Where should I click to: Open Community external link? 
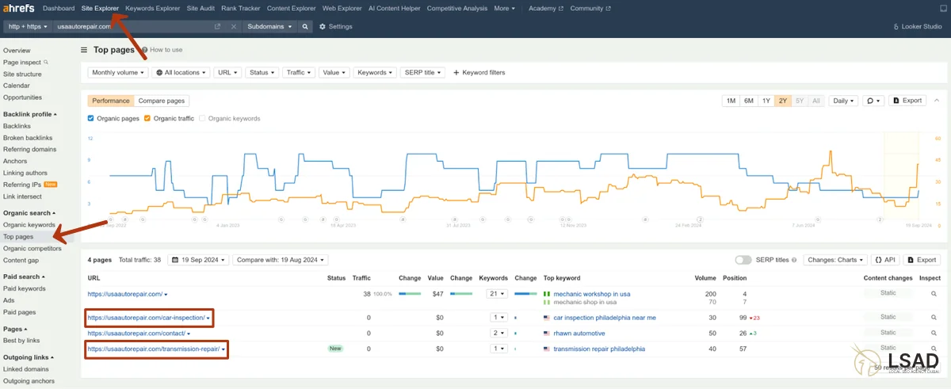(x=590, y=8)
